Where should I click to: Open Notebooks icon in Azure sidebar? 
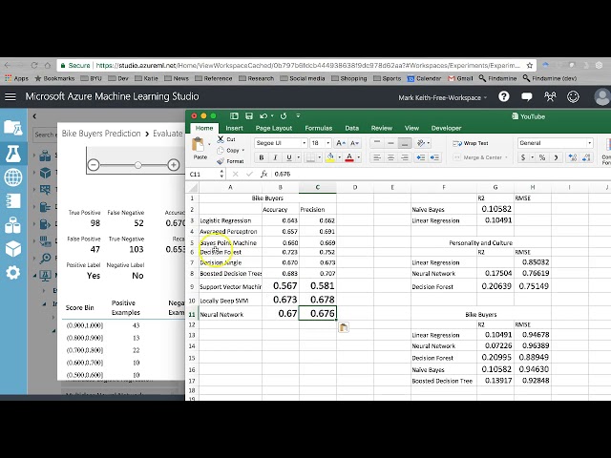pyautogui.click(x=12, y=201)
